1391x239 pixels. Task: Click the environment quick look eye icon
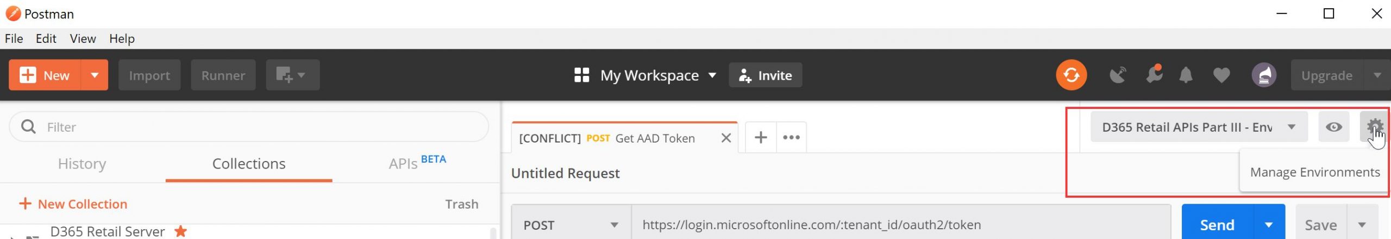click(x=1333, y=127)
